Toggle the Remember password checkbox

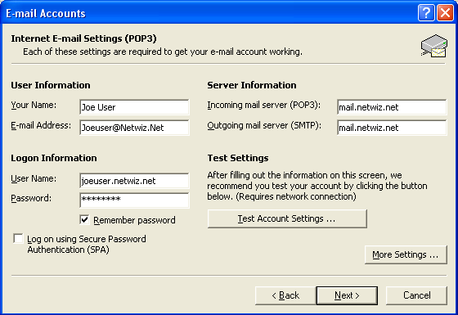(84, 220)
